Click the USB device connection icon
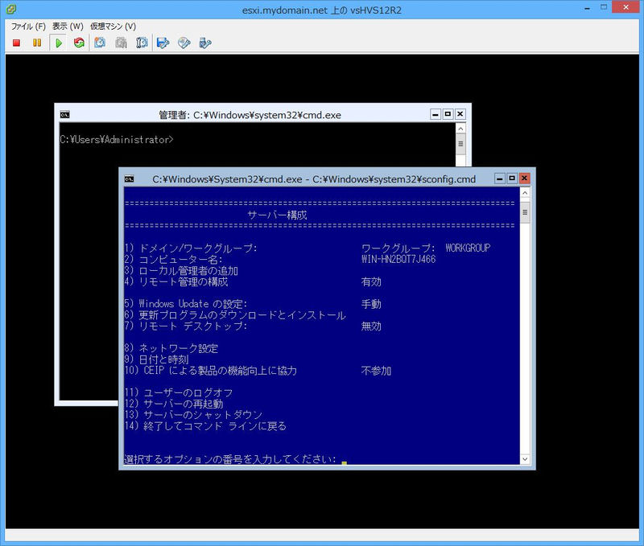 coord(205,43)
